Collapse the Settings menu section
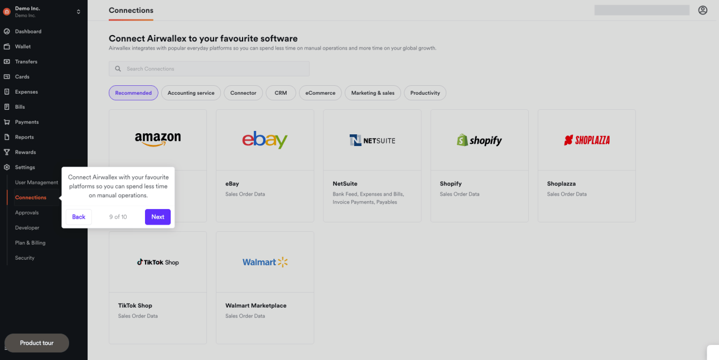The image size is (719, 360). point(25,167)
